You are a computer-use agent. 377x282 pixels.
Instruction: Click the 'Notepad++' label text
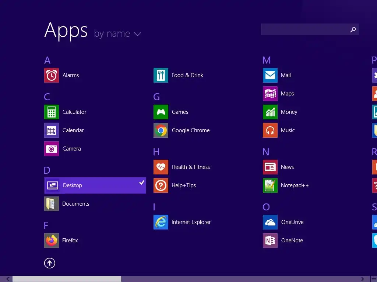[295, 185]
